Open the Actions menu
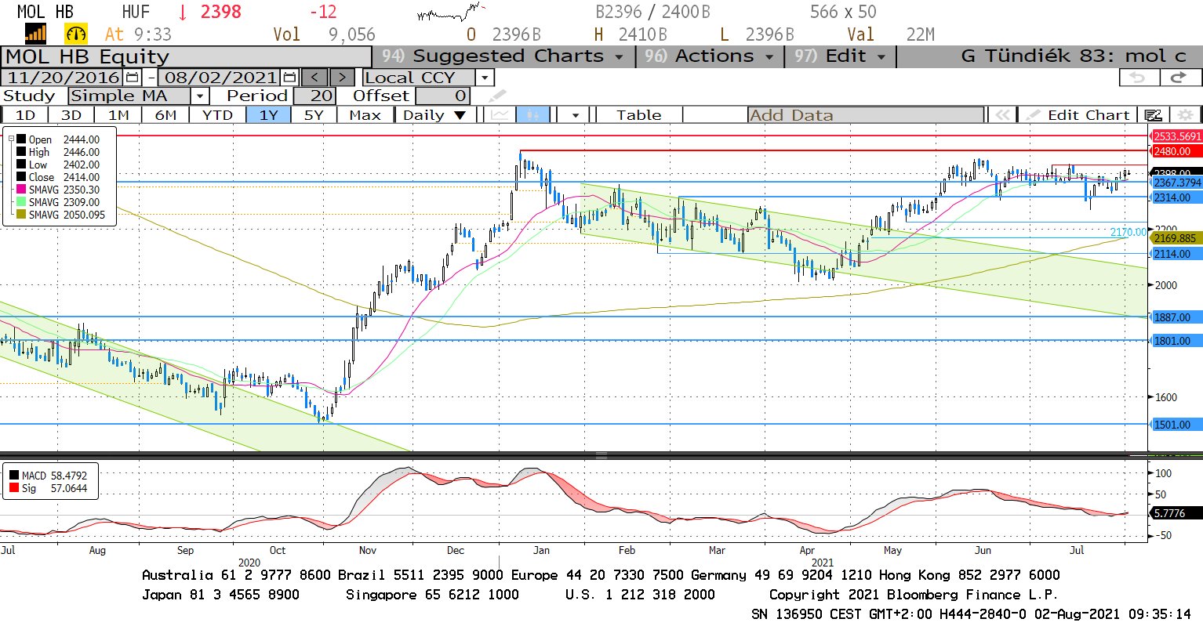 [708, 56]
